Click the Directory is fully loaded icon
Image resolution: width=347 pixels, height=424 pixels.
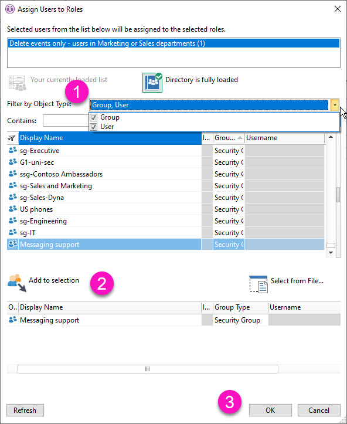point(152,83)
